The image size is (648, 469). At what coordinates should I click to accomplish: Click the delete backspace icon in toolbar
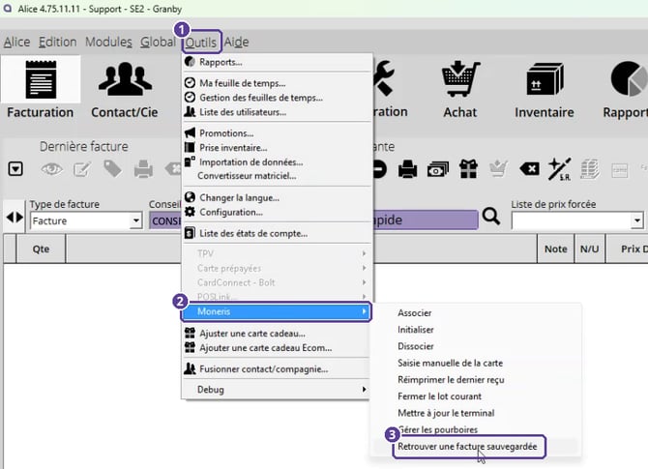coord(529,169)
